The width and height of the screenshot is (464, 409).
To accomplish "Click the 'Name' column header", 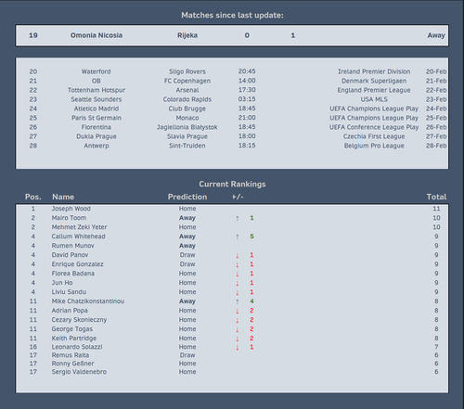I will (x=63, y=197).
